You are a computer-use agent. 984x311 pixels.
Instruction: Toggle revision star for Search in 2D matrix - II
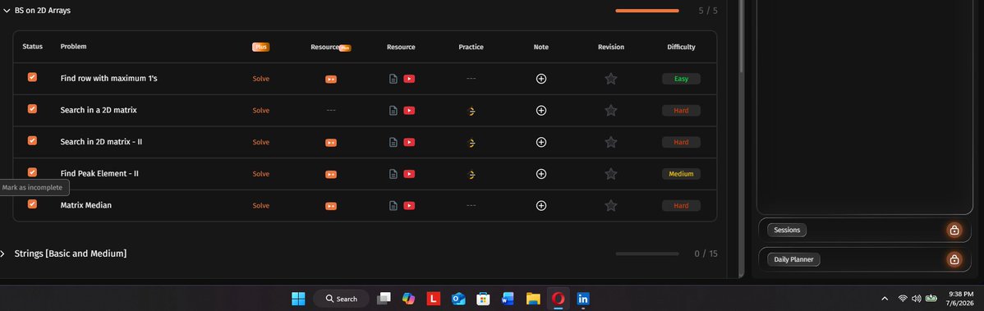610,142
